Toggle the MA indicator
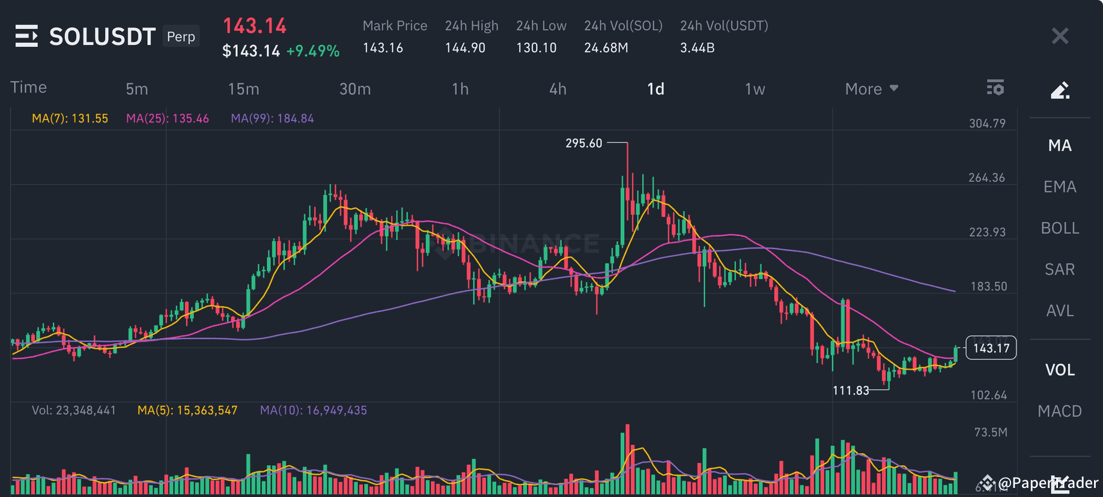Viewport: 1103px width, 497px height. (x=1060, y=145)
